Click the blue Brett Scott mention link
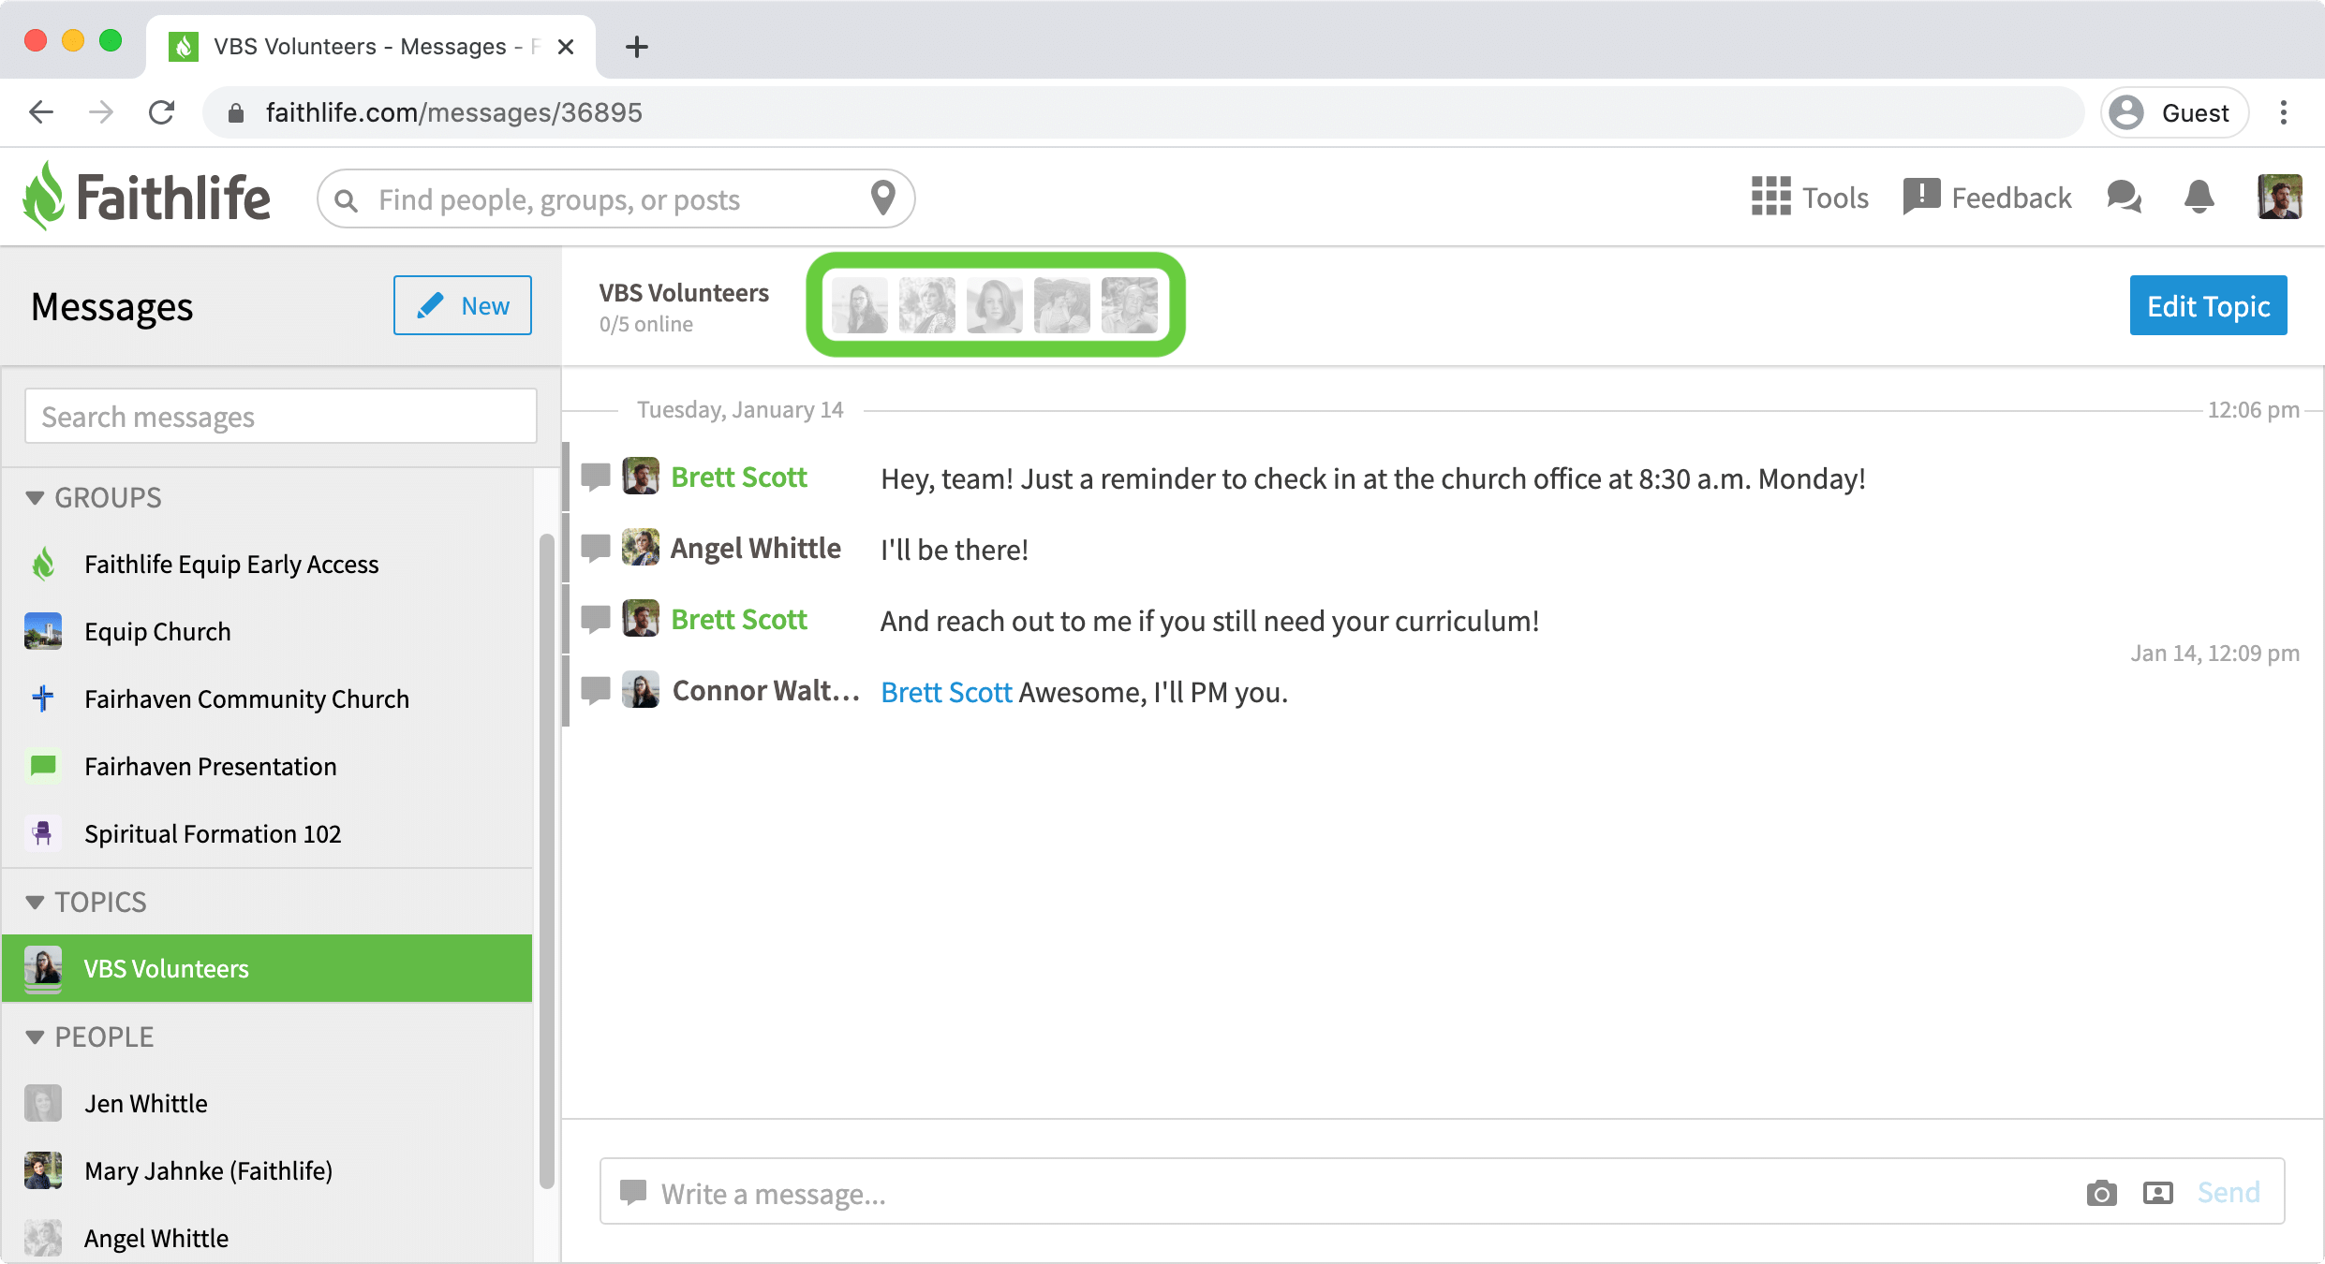 point(946,692)
